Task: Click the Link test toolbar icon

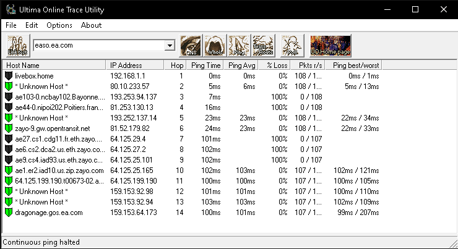Action: coord(18,46)
